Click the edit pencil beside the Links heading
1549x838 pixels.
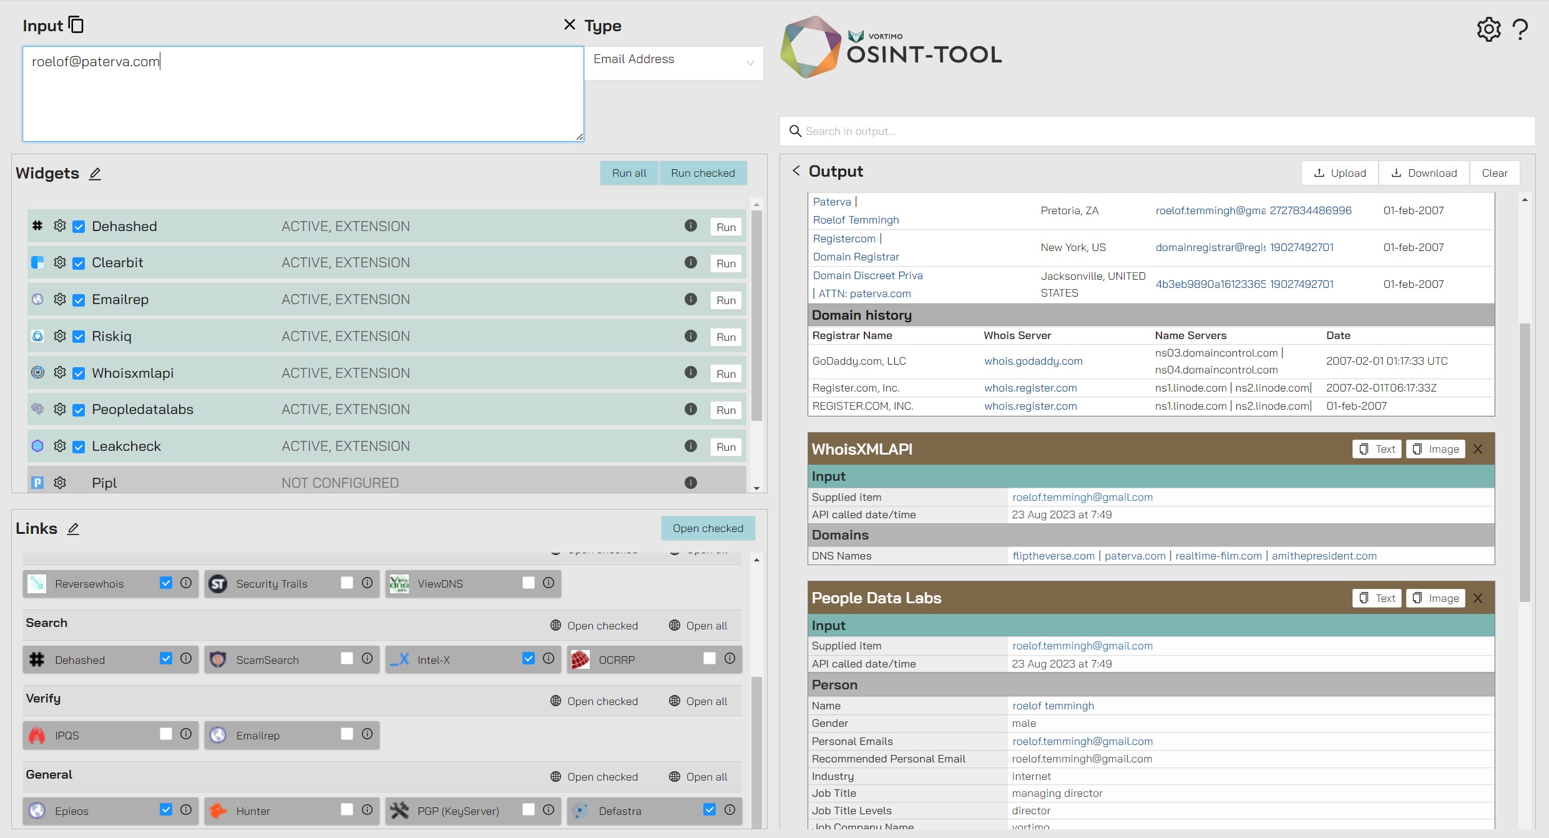click(x=73, y=528)
